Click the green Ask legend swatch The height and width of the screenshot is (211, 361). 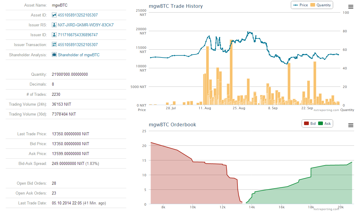(321, 123)
